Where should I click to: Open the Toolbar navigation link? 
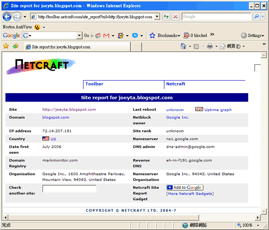click(x=94, y=84)
